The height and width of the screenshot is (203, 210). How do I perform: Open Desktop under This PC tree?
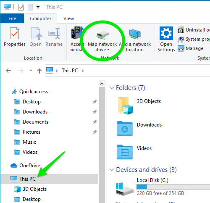click(x=31, y=199)
